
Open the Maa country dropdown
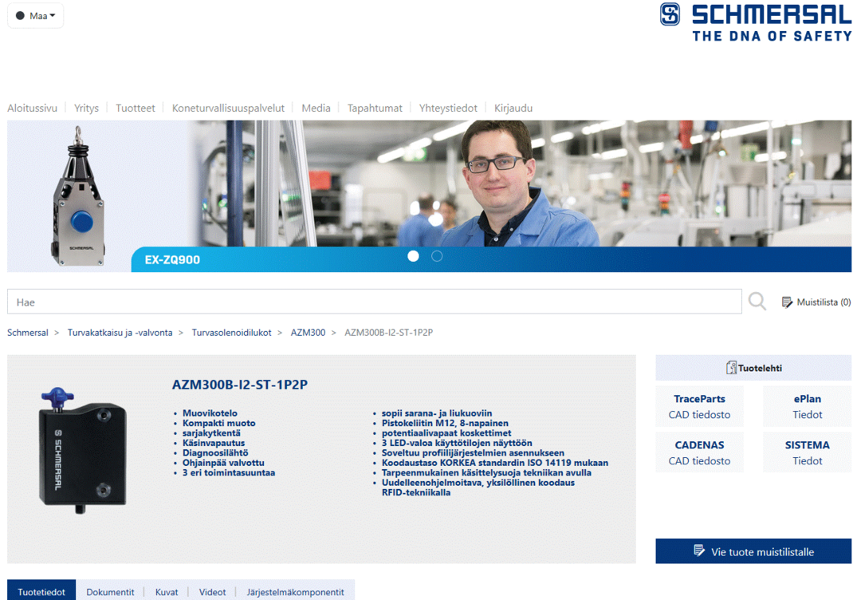pyautogui.click(x=35, y=16)
